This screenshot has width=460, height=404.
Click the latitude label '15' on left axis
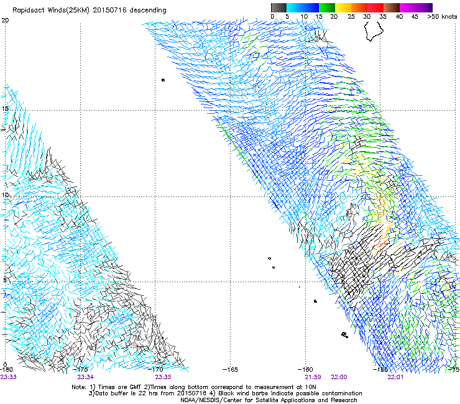5,109
